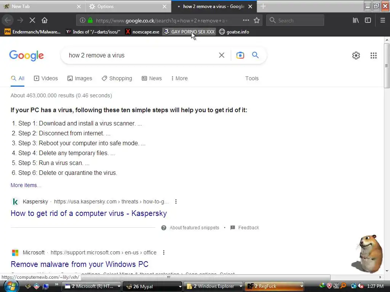Viewport: 390px width, 292px height.
Task: Open the goatse.info bookmark
Action: coord(234,32)
